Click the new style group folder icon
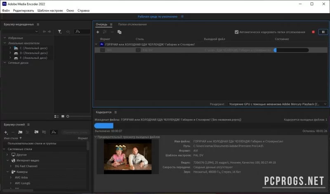 (x=20, y=132)
